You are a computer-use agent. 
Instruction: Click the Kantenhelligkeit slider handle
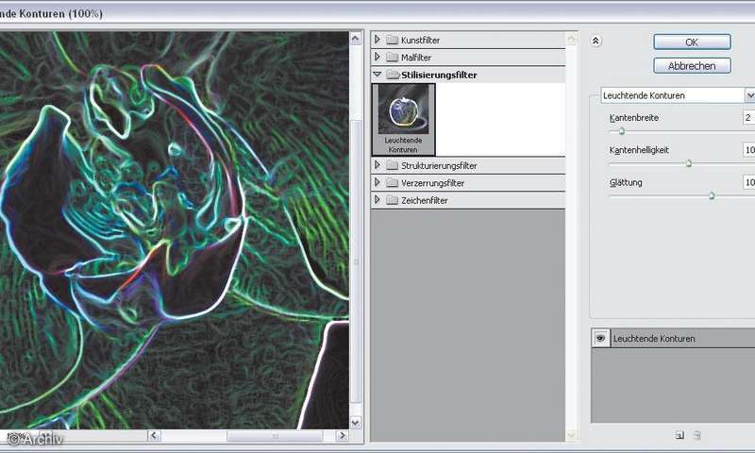click(689, 163)
